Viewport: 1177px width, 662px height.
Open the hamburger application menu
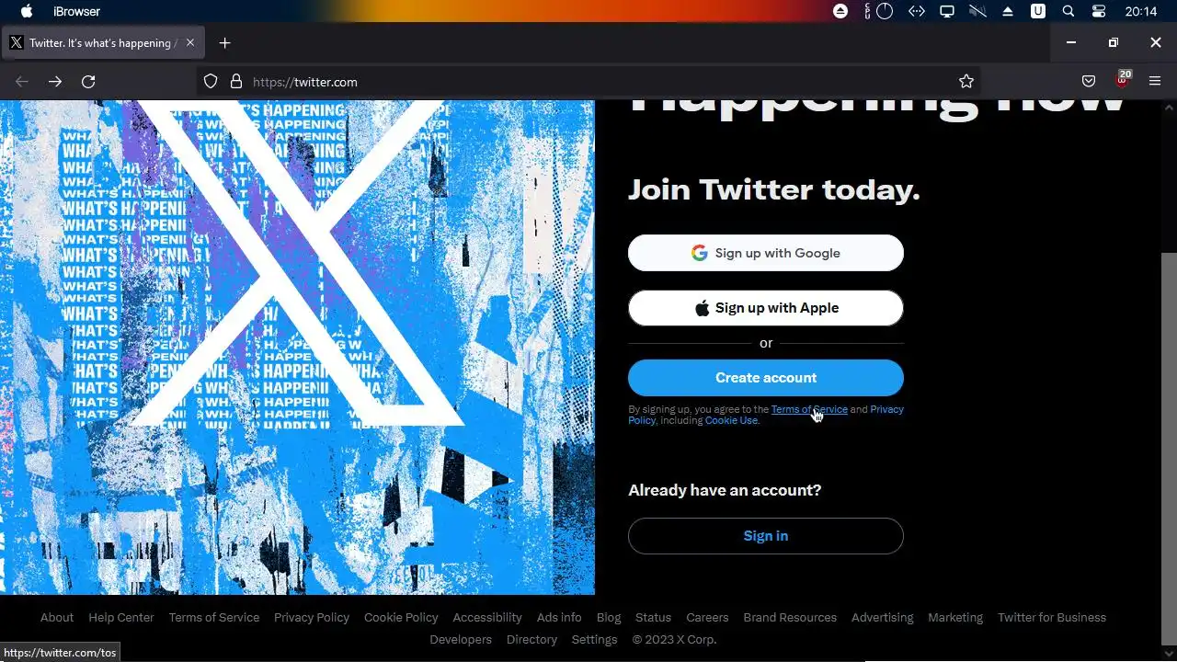click(1155, 82)
